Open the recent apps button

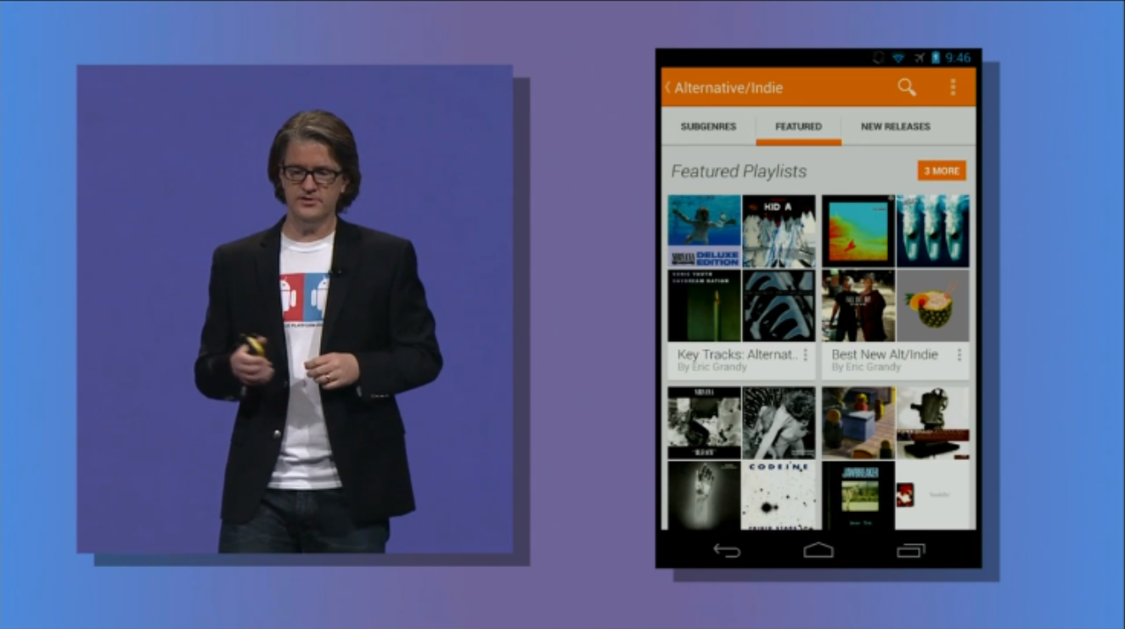click(x=910, y=551)
